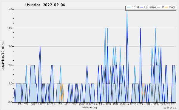Click the '3 h' x-axis label
The height and width of the screenshot is (110, 179).
point(33,104)
